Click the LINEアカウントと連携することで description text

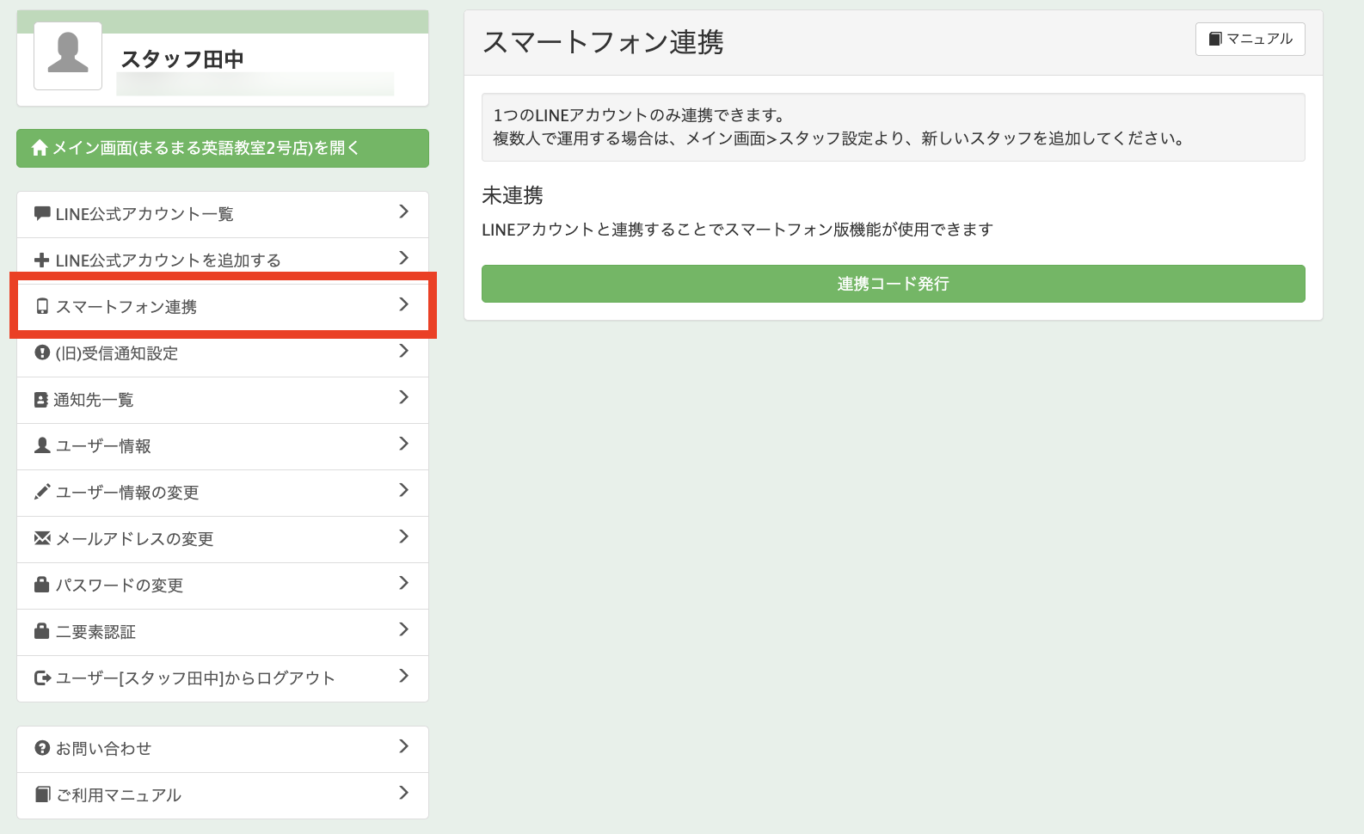737,230
